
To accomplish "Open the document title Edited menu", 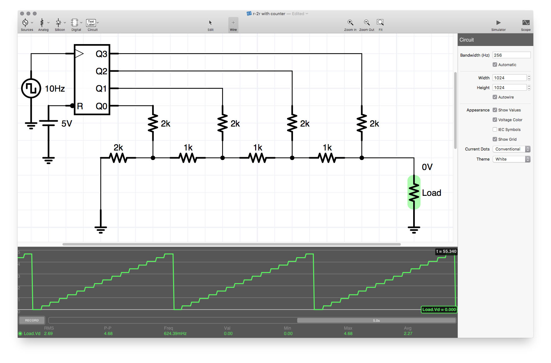I will [300, 14].
